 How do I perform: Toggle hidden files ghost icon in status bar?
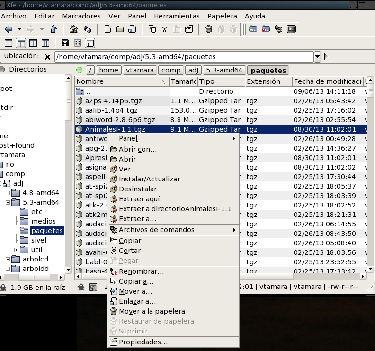pos(81,287)
